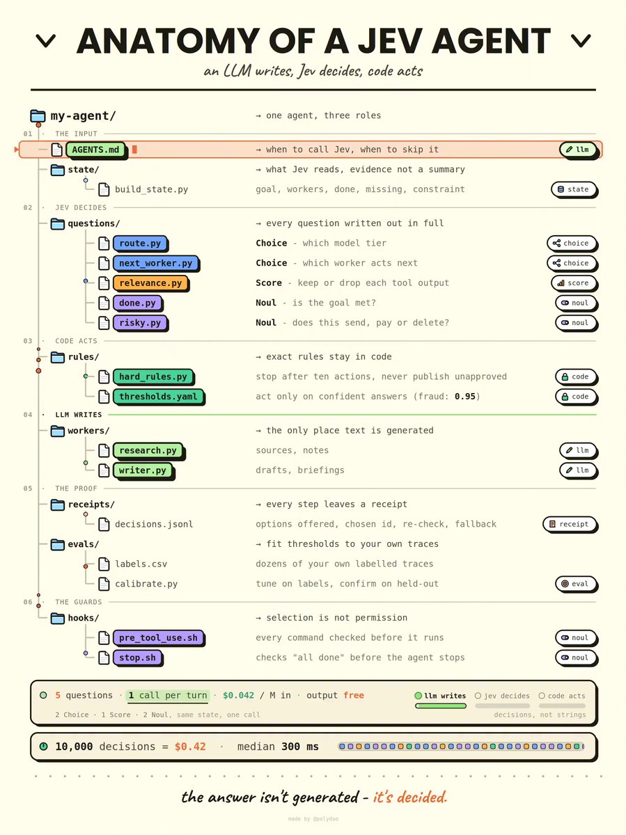This screenshot has width=626, height=835.
Task: Open the hooks/ folder icon
Action: [57, 618]
